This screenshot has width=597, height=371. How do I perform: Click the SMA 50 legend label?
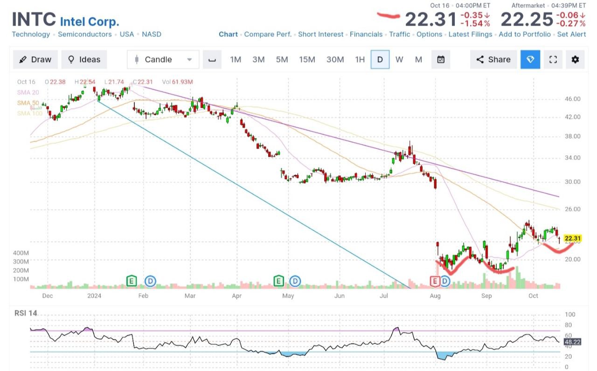coord(28,103)
